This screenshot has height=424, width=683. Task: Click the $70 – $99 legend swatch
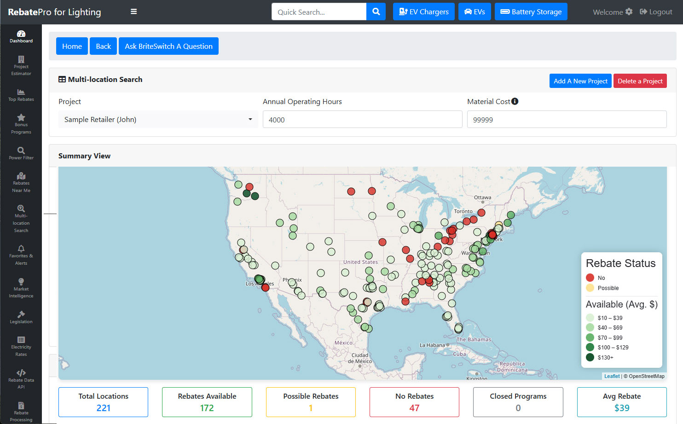pos(590,337)
